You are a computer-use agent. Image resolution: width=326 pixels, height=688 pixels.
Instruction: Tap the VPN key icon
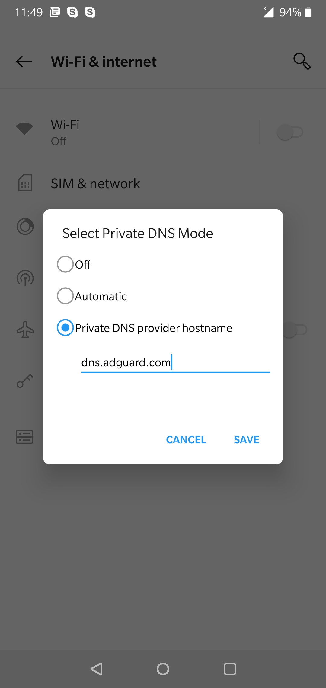coord(25,381)
